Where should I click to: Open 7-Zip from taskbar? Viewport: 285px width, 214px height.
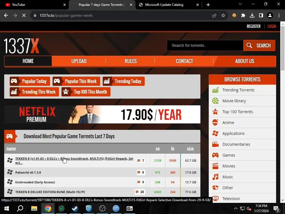tap(129, 208)
